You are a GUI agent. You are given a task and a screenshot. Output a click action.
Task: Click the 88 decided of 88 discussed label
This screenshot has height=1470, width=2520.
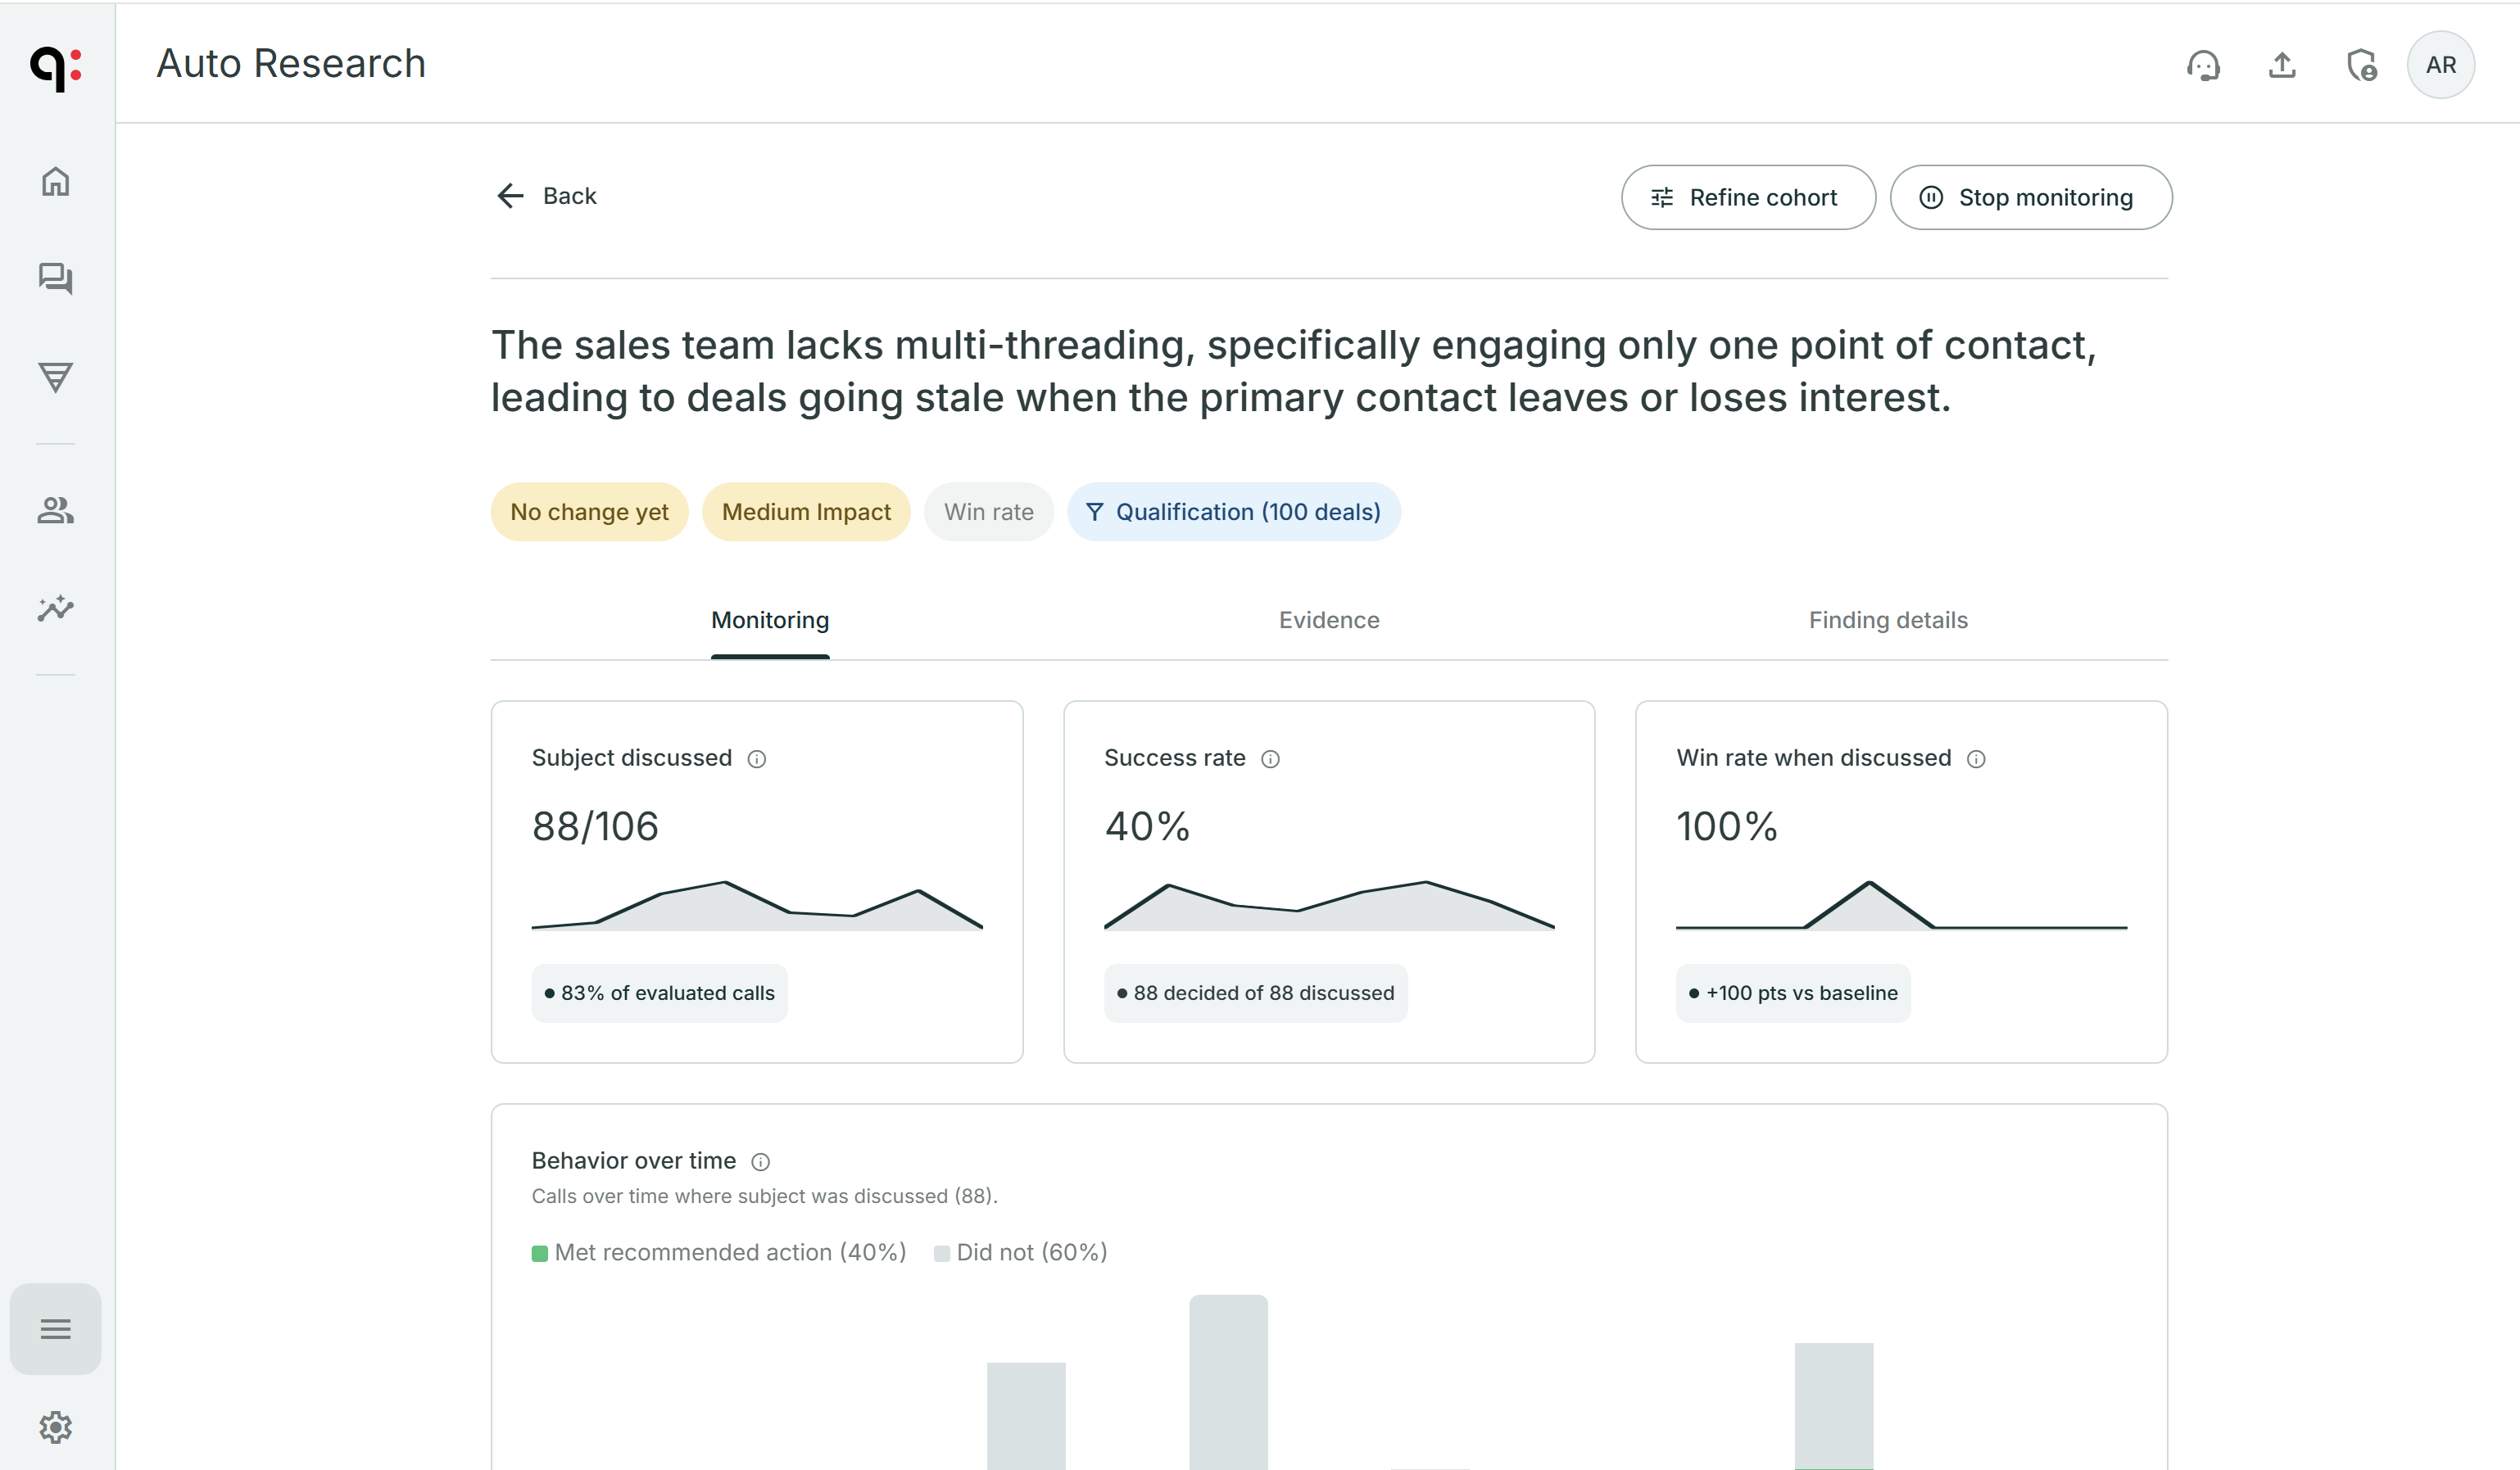click(x=1255, y=993)
